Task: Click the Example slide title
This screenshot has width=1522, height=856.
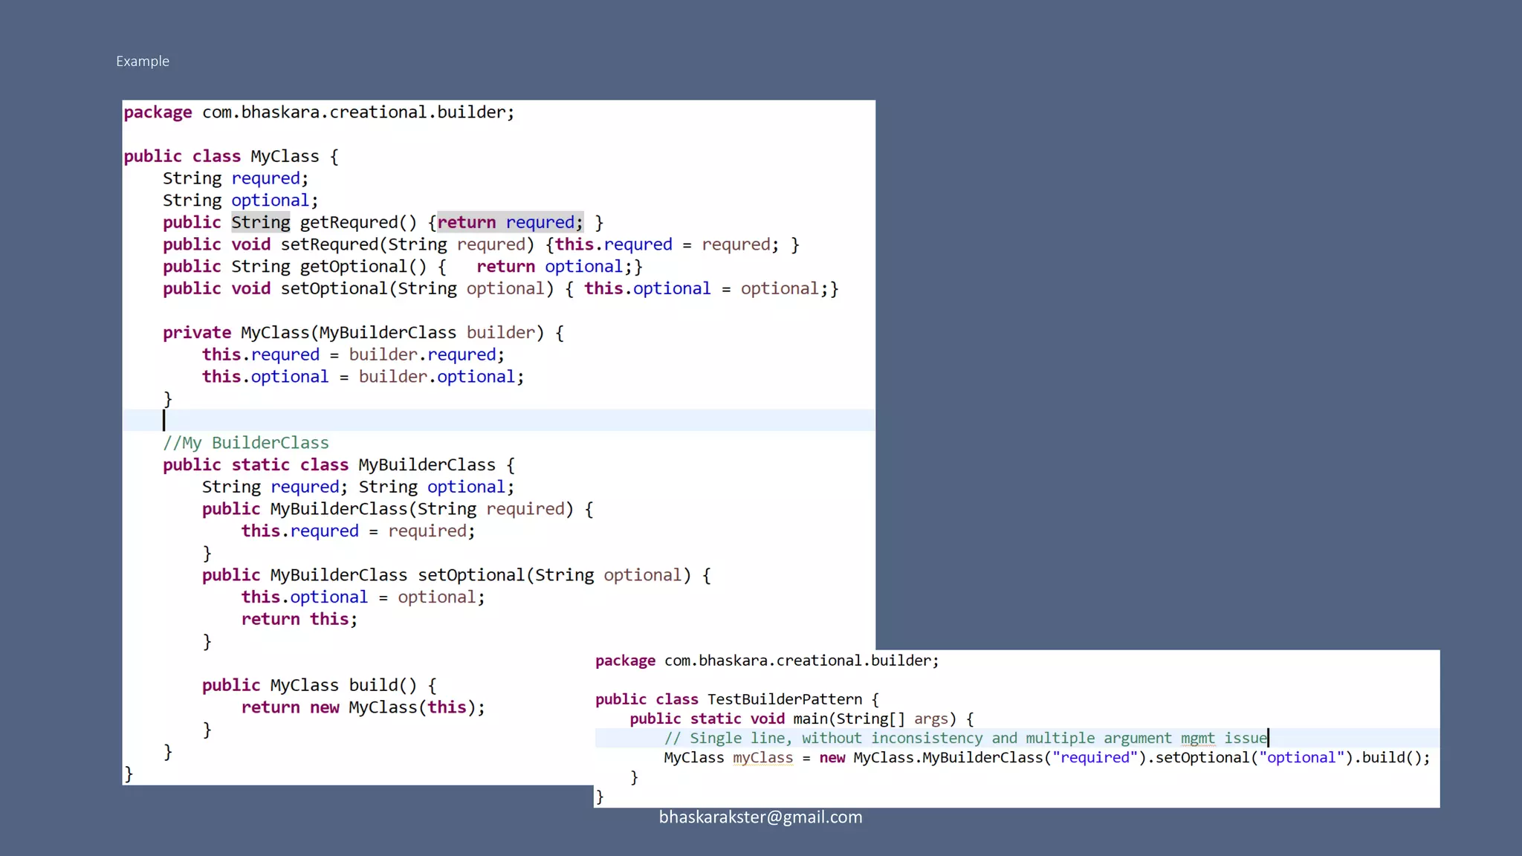Action: pos(143,61)
